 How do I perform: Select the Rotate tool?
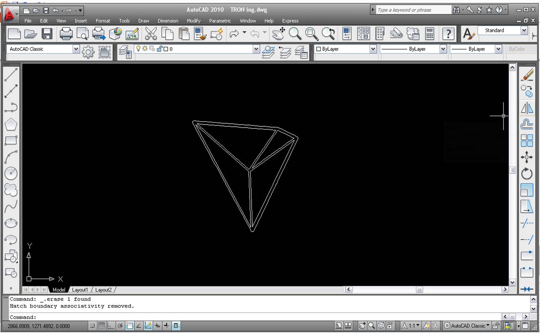pos(527,173)
